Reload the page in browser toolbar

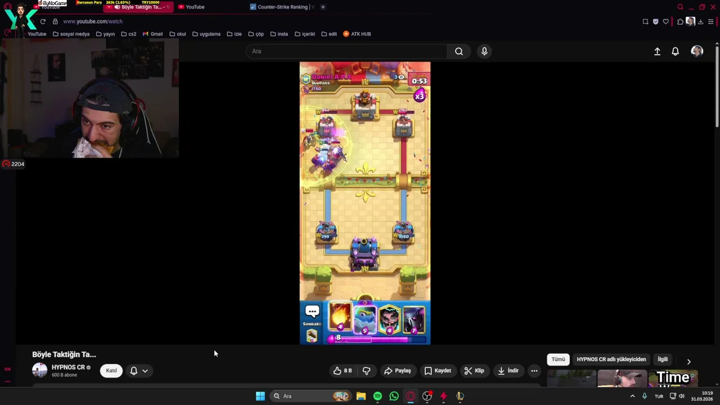pyautogui.click(x=43, y=21)
